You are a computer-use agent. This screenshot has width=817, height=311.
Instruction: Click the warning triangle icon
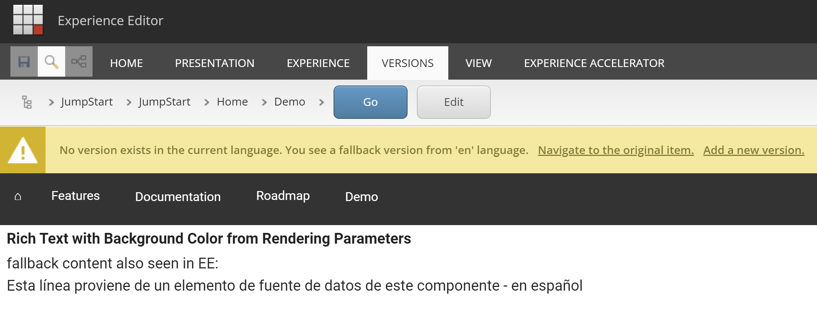coord(23,150)
